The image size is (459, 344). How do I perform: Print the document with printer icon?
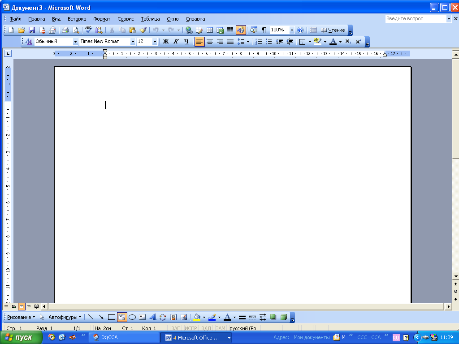click(65, 30)
